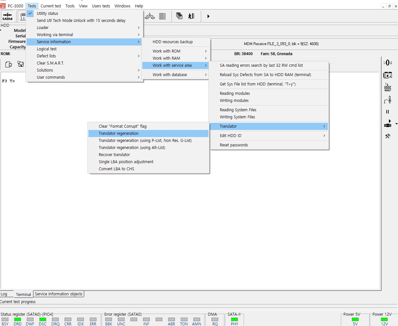Open the Users tests menu

coord(101,6)
